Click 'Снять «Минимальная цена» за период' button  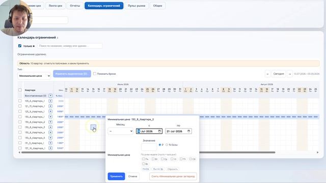pyautogui.click(x=173, y=176)
